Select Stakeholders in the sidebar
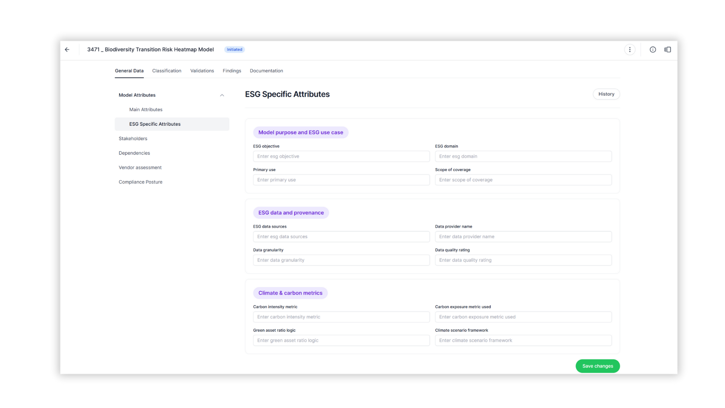Screen dimensions: 725x408 pos(133,138)
